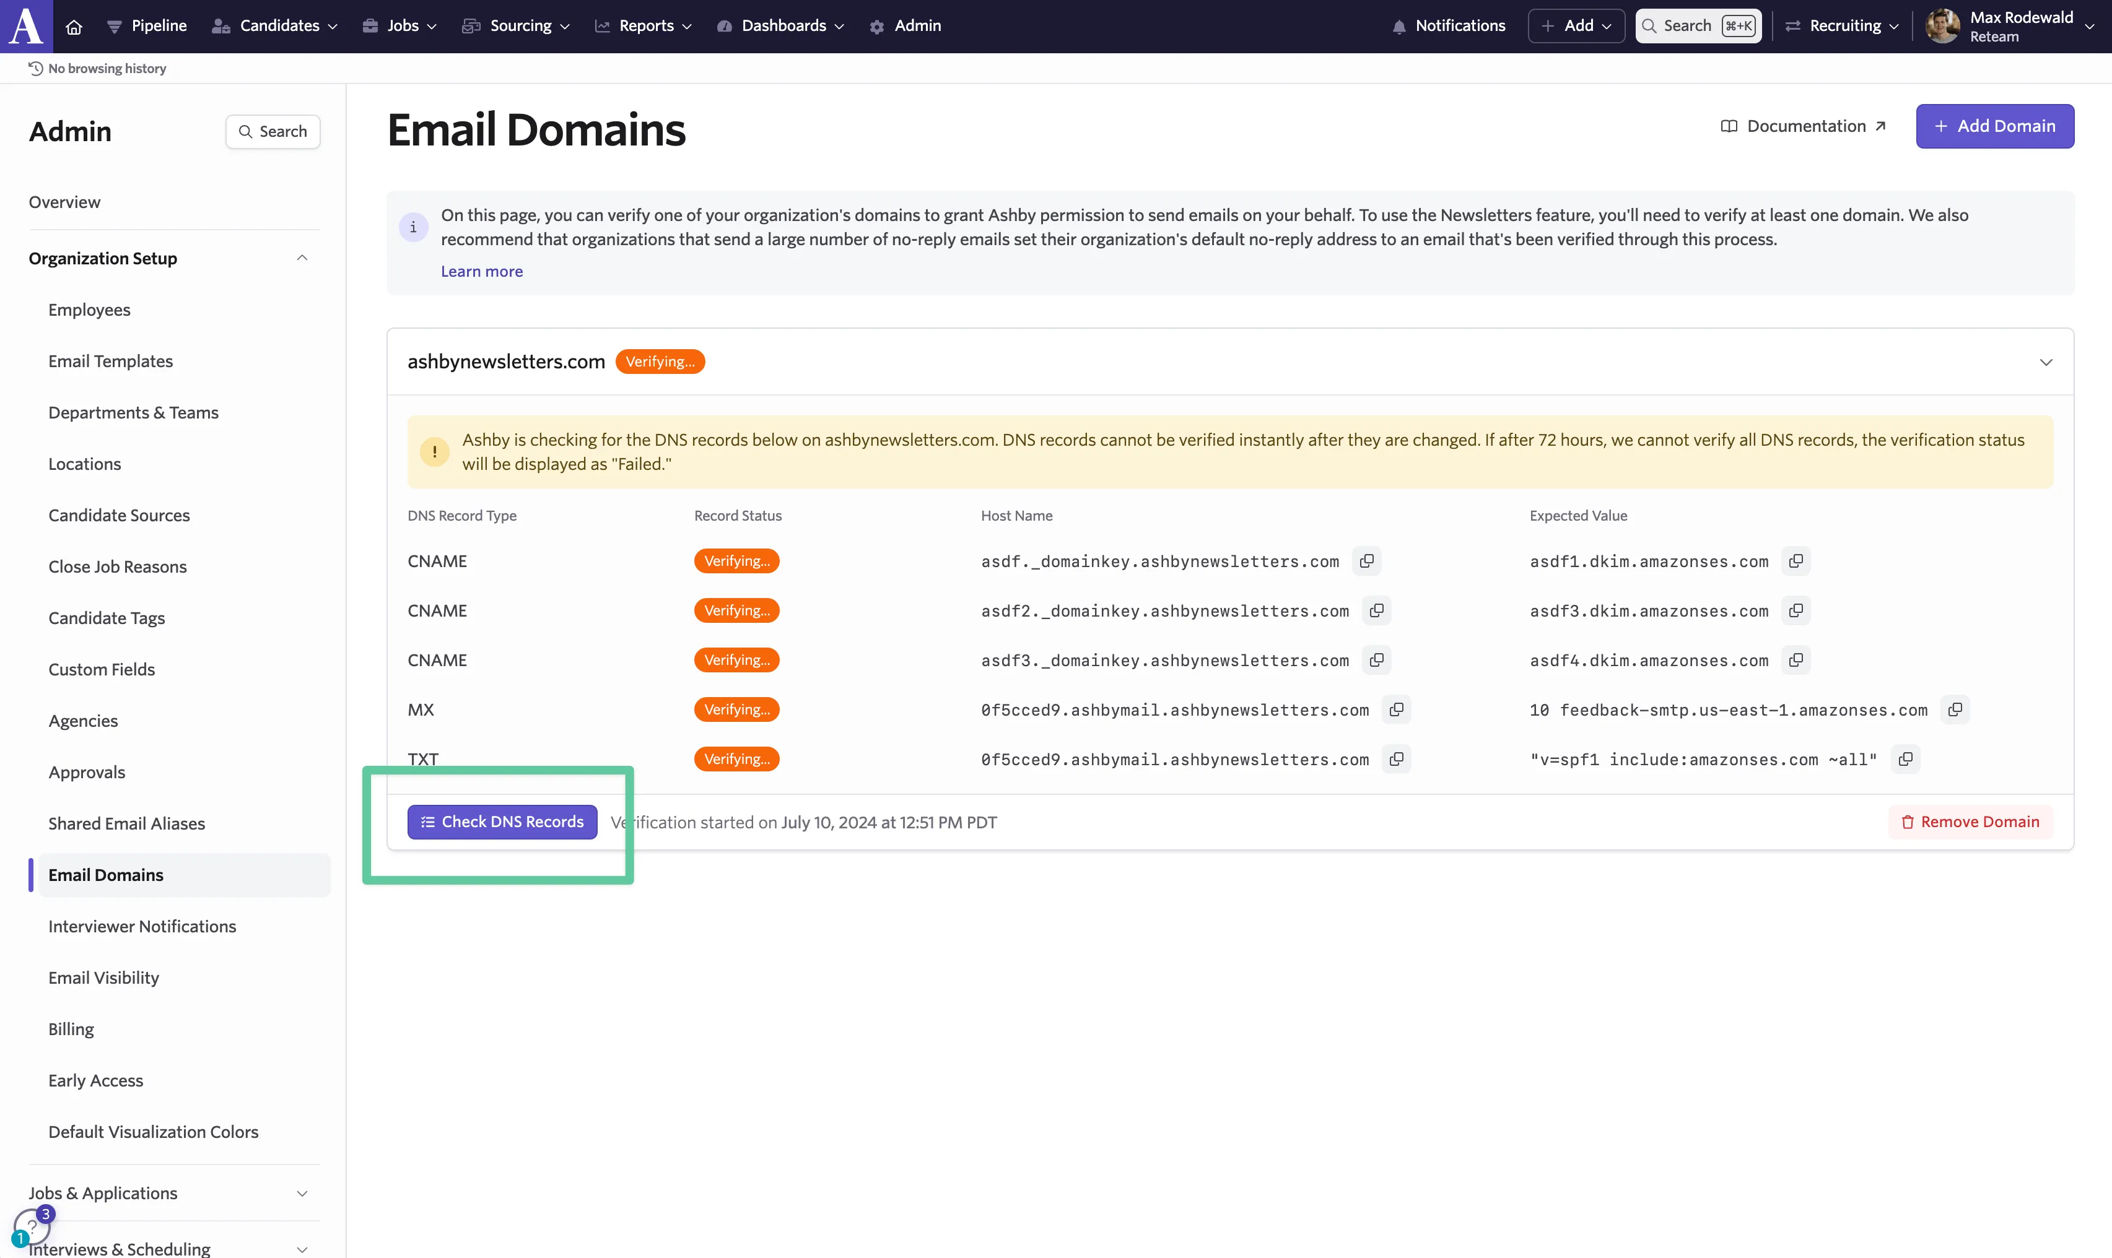2112x1258 pixels.
Task: Click Remove Domain button
Action: (x=1970, y=822)
